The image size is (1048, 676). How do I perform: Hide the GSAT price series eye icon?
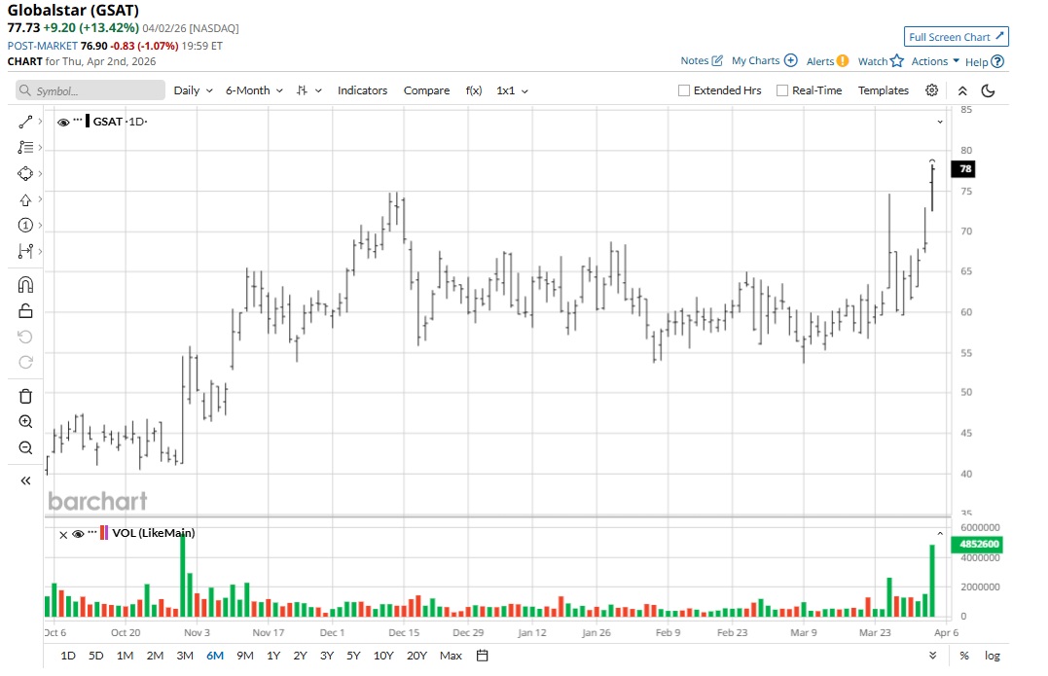point(63,123)
